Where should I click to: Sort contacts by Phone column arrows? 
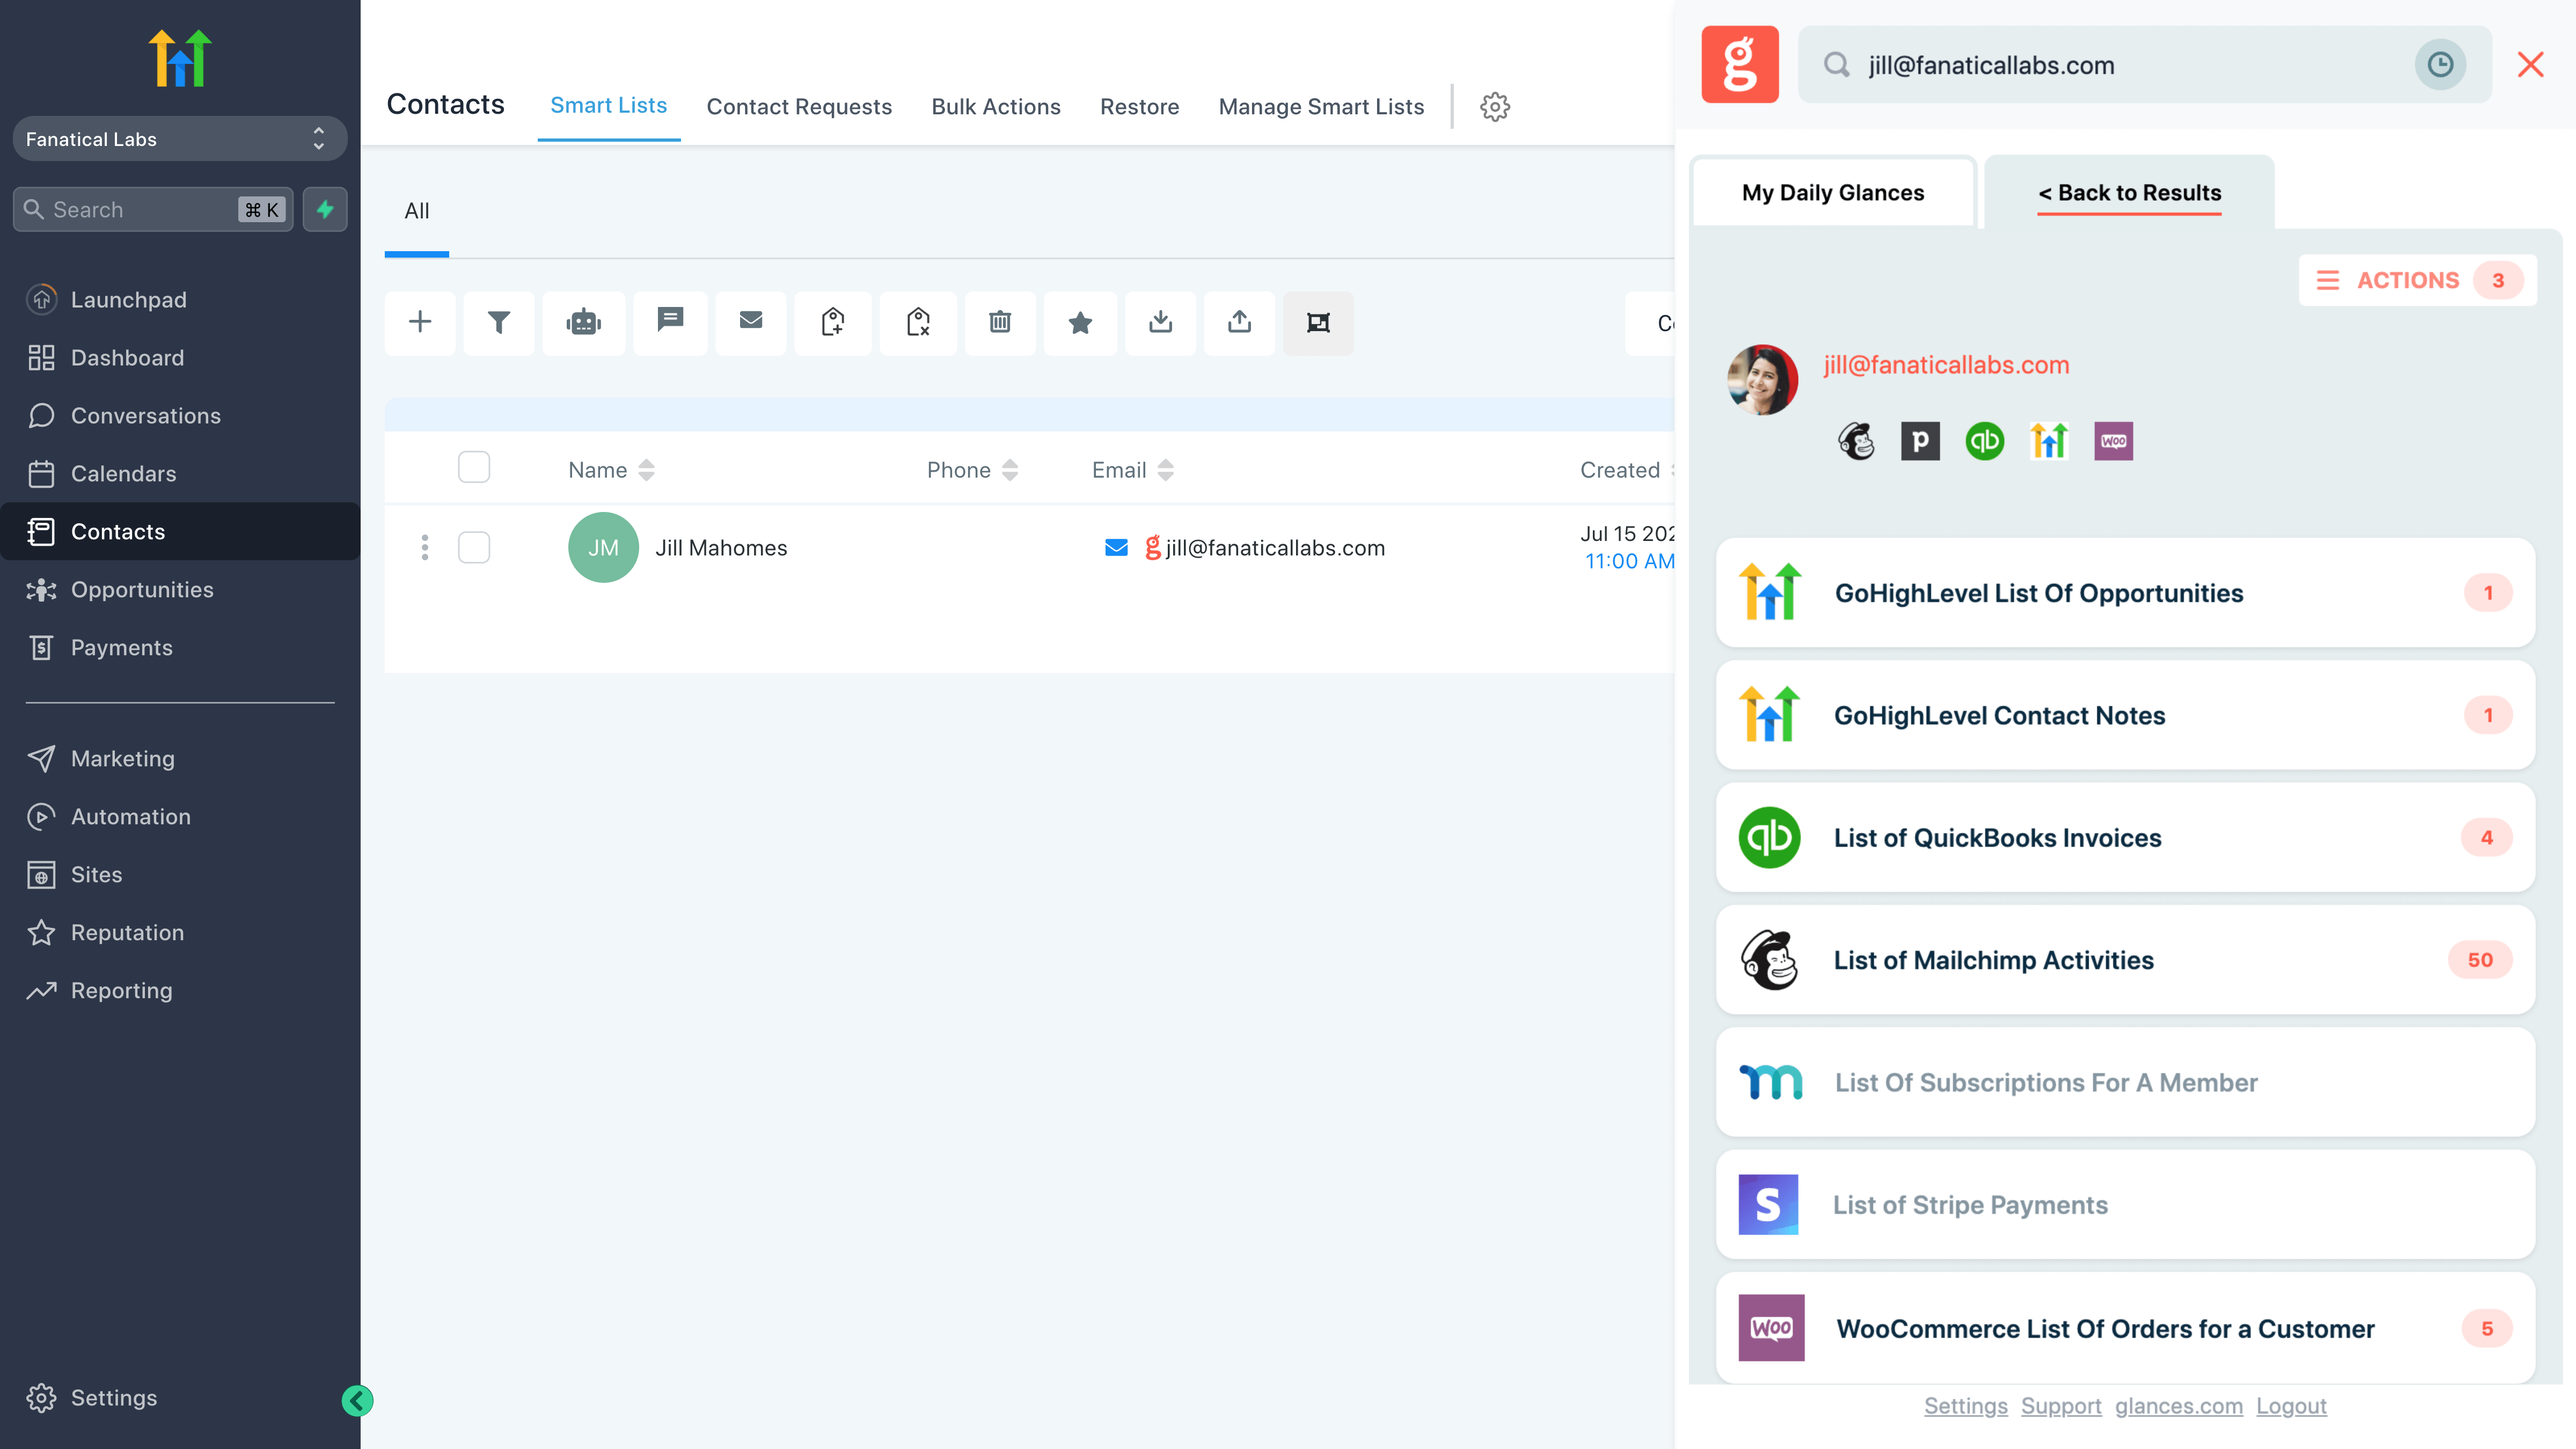(1010, 470)
